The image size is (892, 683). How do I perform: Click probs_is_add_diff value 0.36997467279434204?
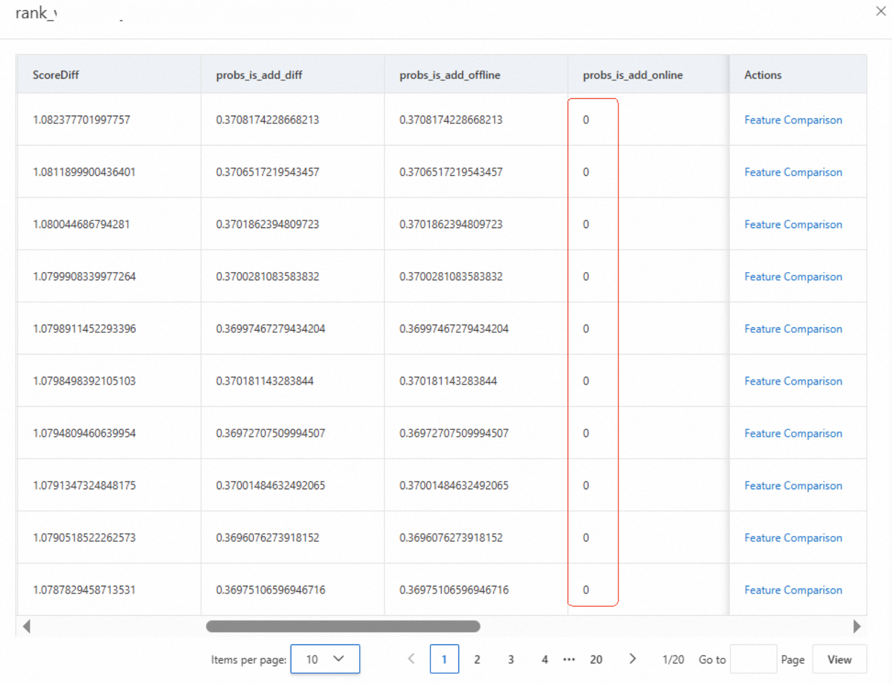tap(271, 329)
